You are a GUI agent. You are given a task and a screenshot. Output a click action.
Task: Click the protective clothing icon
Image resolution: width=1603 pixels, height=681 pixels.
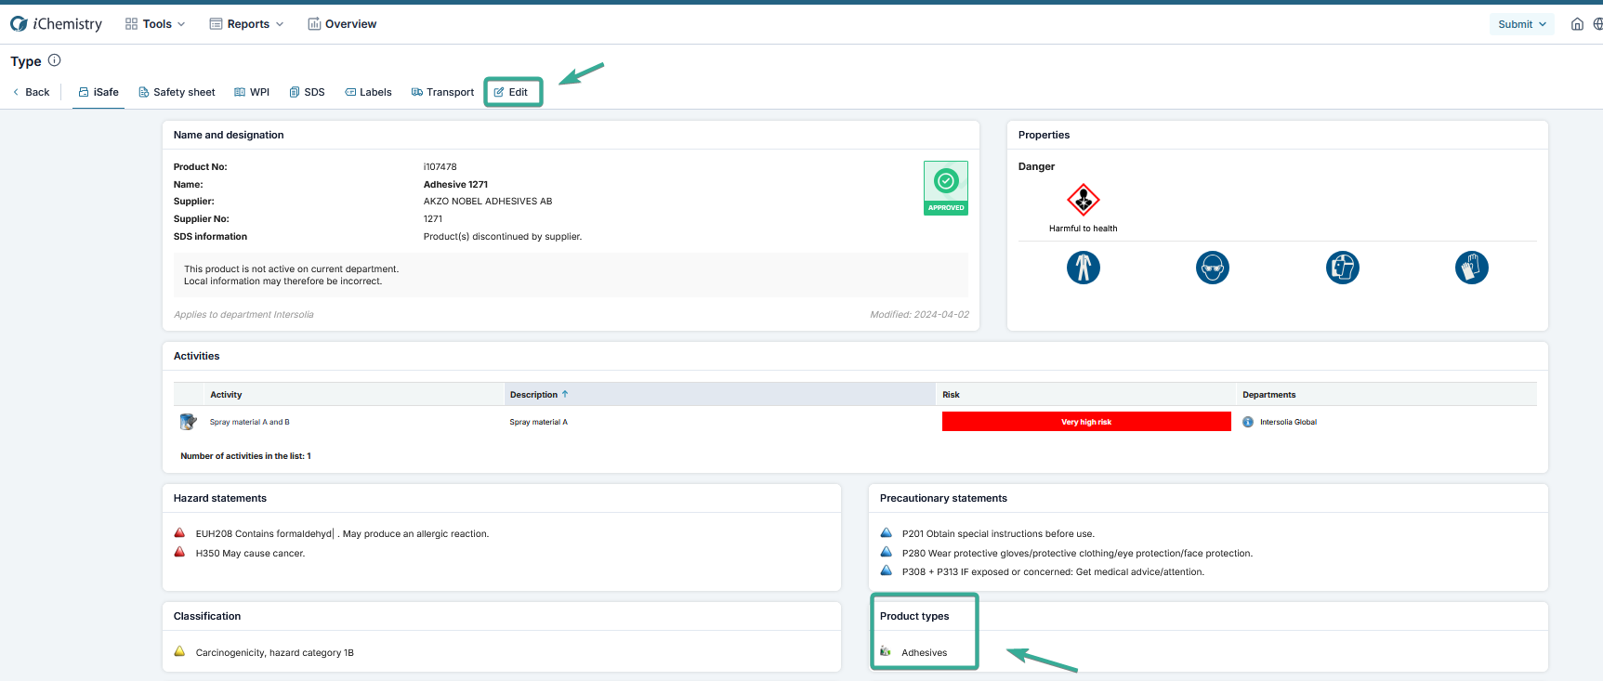pos(1084,268)
